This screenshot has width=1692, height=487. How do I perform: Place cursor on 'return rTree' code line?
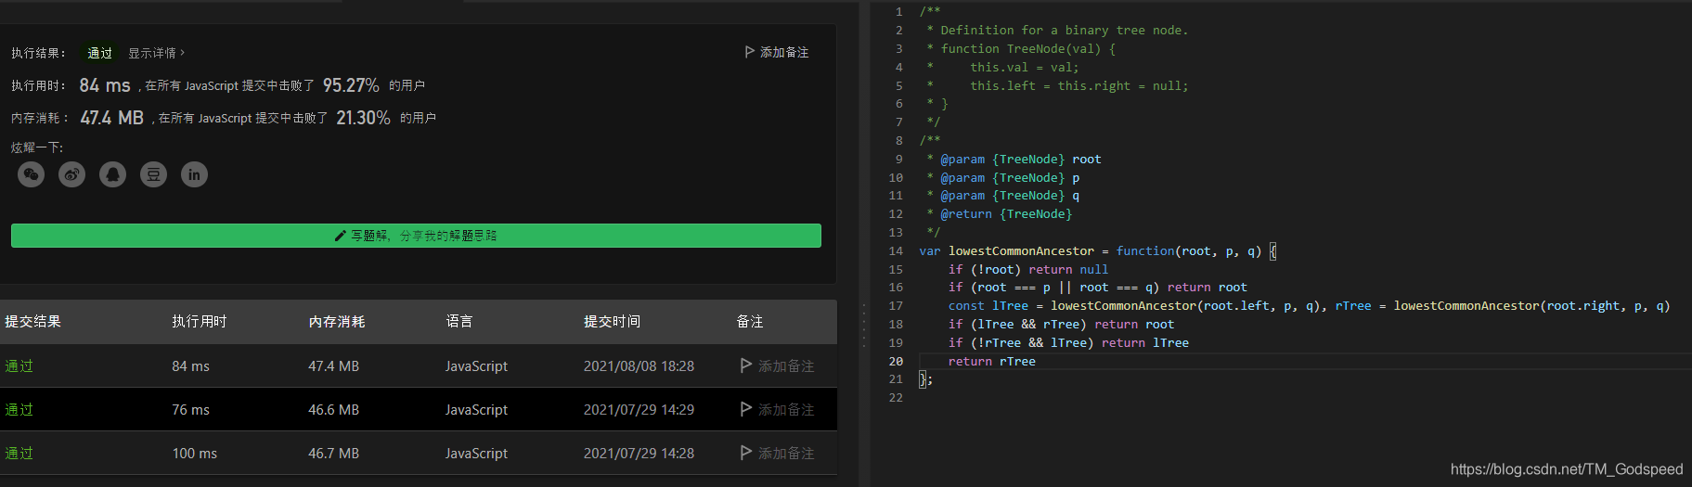(992, 361)
